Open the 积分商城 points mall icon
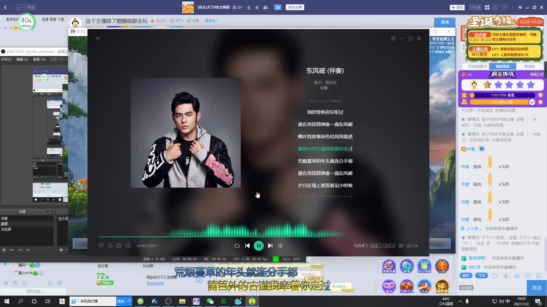 (424, 266)
